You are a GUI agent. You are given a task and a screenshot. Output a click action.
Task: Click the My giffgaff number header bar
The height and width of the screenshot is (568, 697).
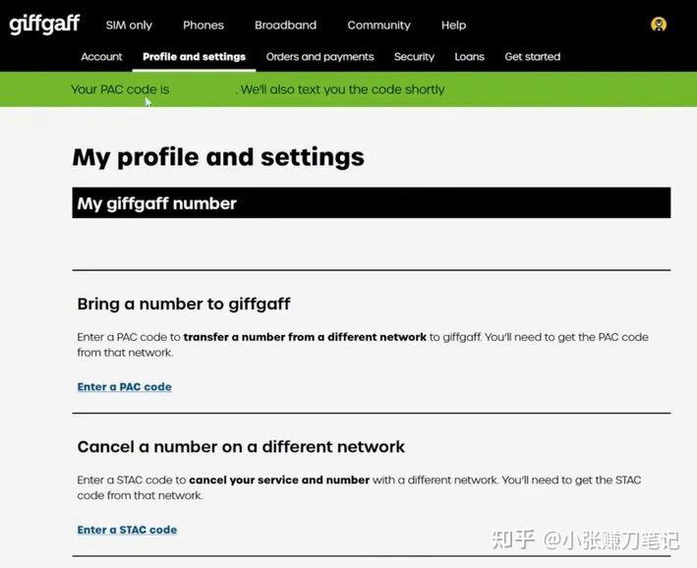click(372, 202)
